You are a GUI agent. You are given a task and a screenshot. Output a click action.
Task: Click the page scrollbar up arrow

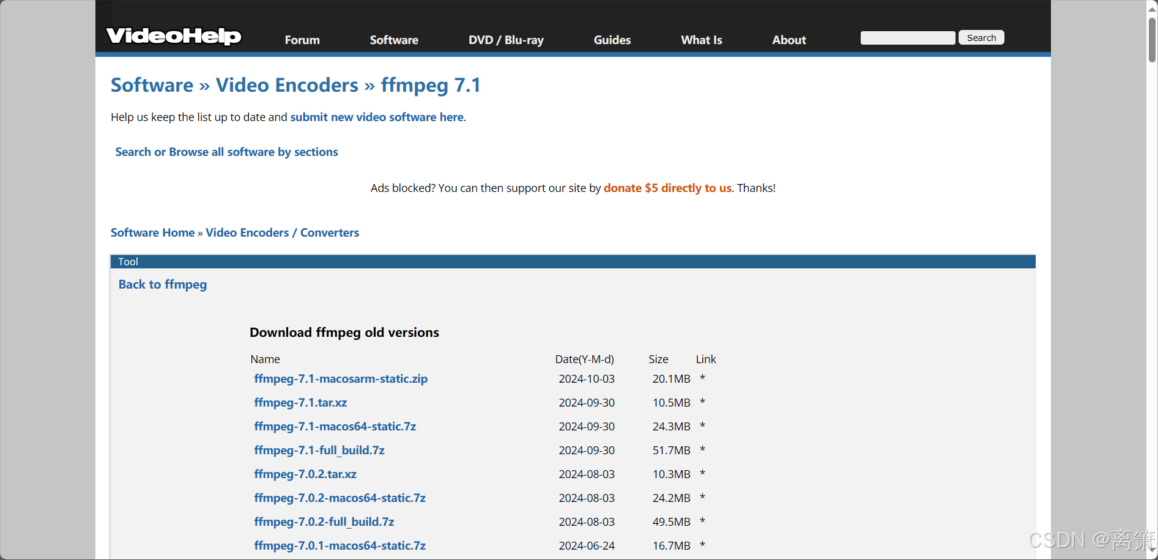(x=1152, y=9)
